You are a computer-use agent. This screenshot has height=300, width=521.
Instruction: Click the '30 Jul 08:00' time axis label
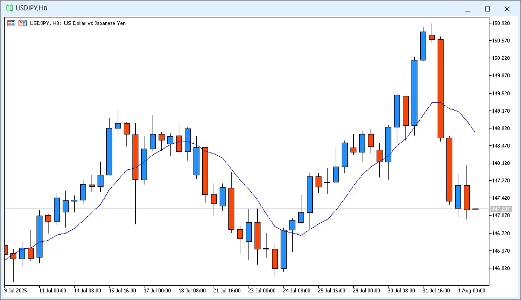tap(402, 290)
